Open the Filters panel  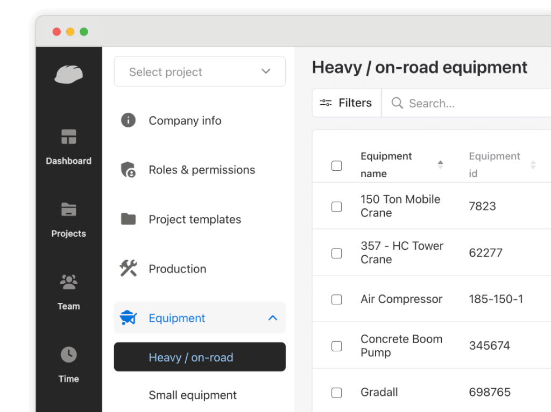pos(346,103)
